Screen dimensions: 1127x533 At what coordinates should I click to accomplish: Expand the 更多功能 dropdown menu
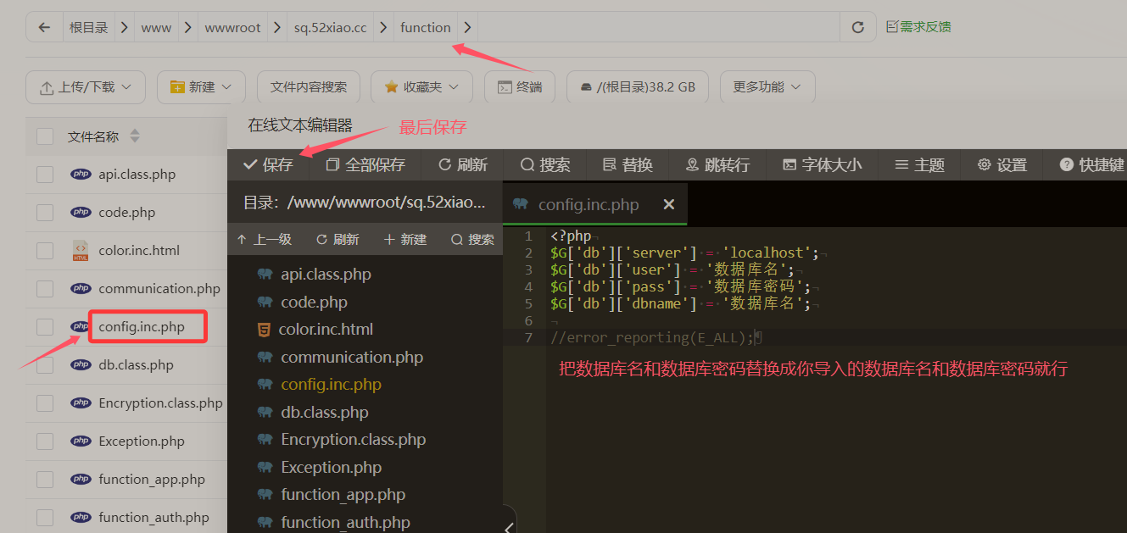click(767, 87)
